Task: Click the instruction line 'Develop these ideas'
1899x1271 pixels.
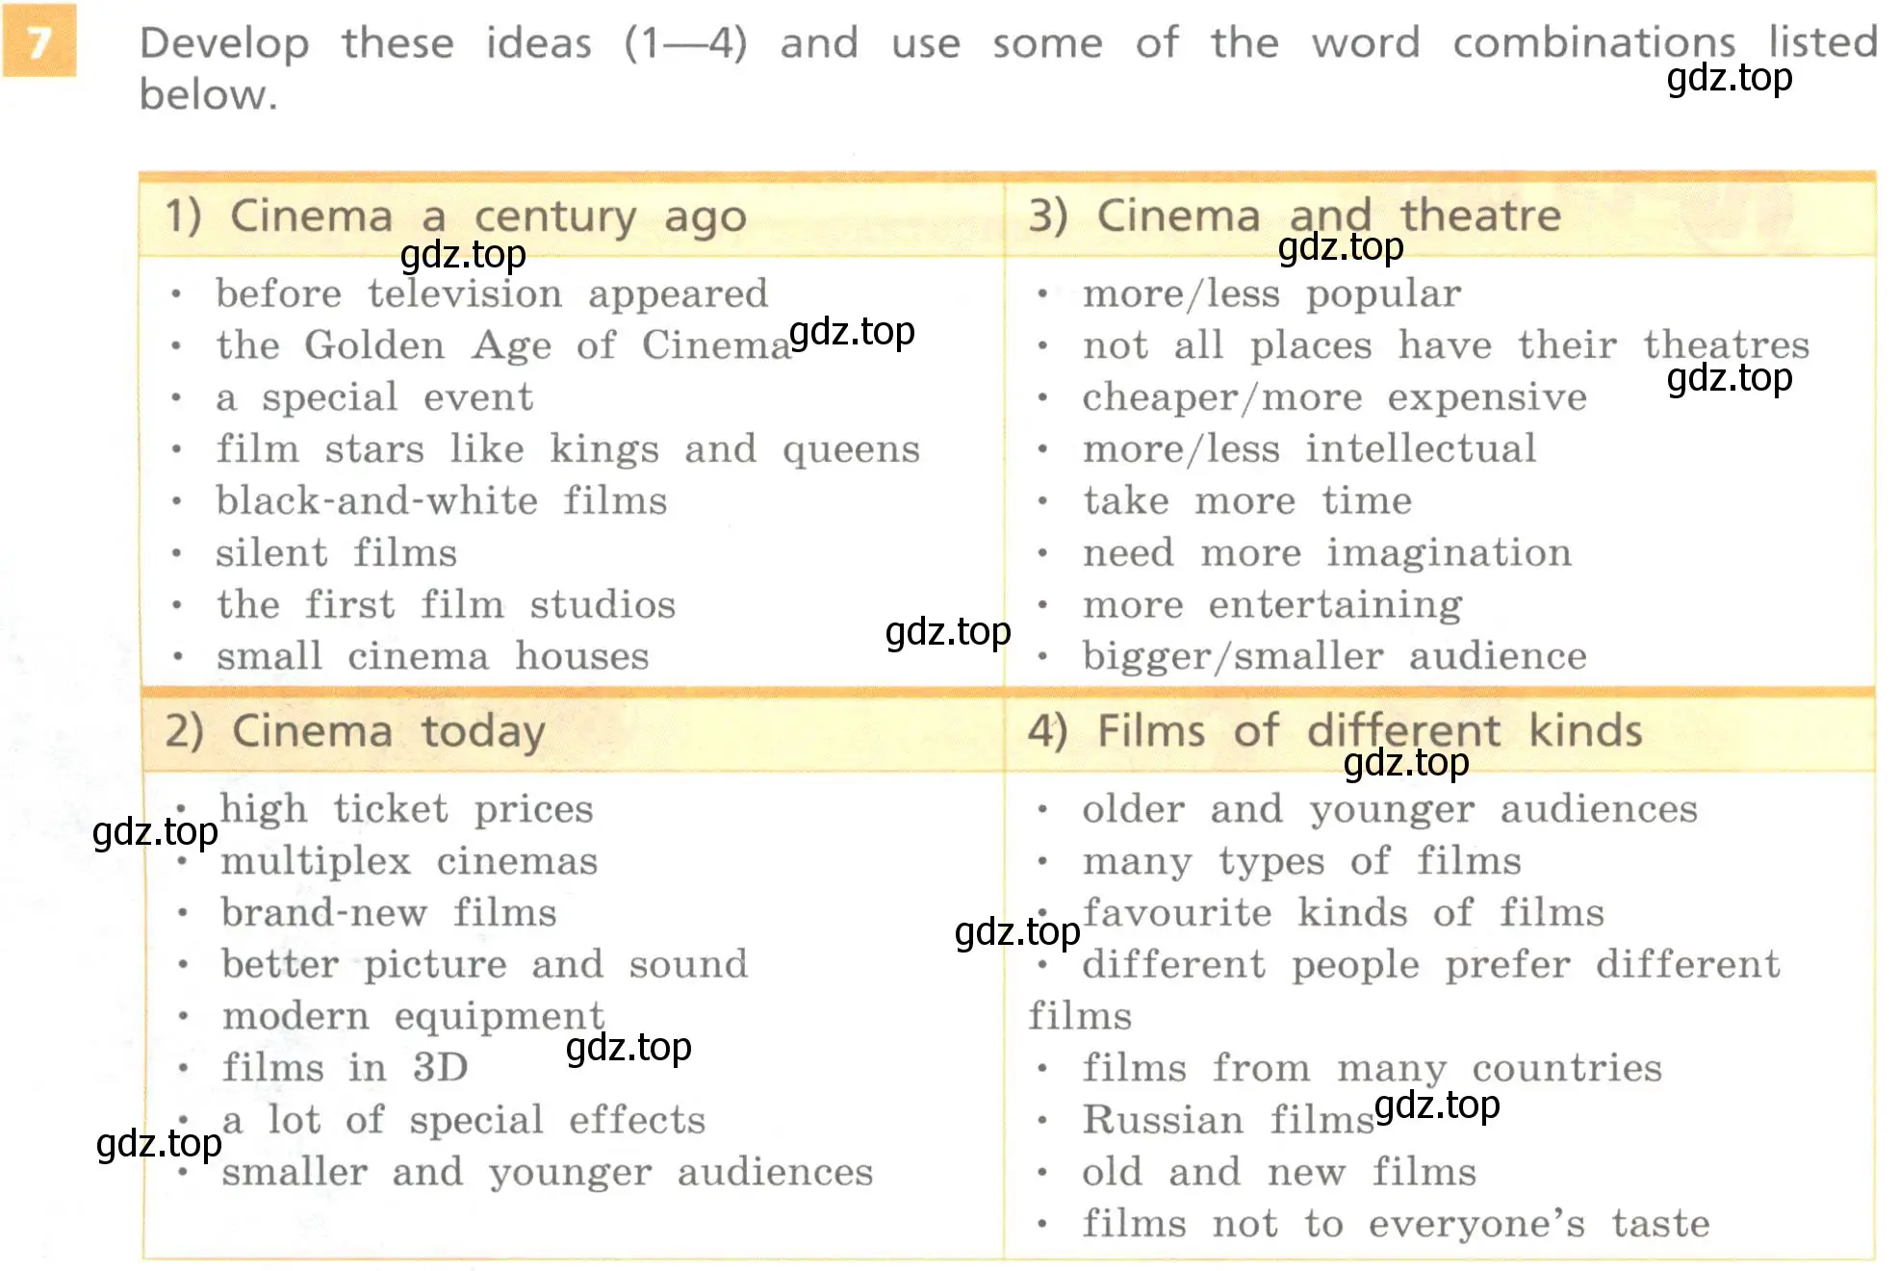Action: [1009, 43]
